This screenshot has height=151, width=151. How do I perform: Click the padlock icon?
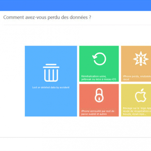99,95
